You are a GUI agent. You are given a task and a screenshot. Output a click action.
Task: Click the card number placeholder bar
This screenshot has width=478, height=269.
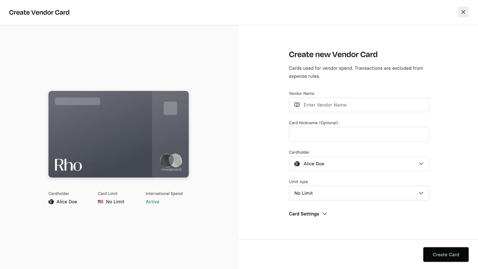(77, 101)
